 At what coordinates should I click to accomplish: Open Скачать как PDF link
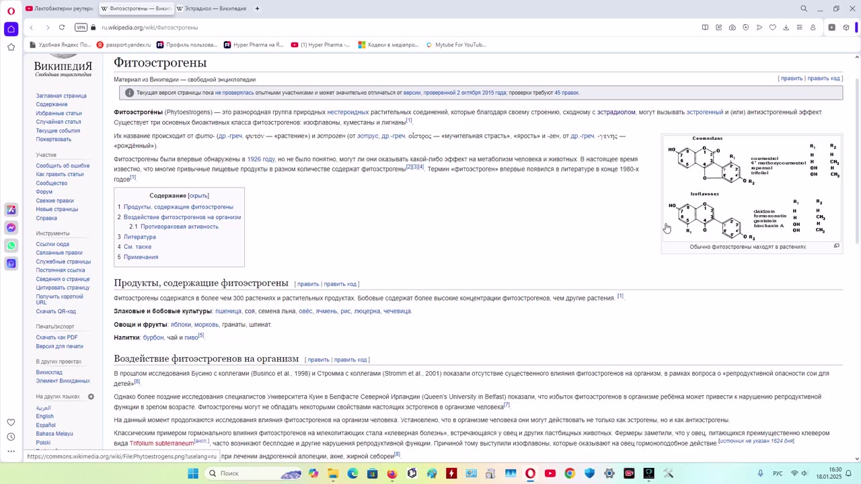57,337
